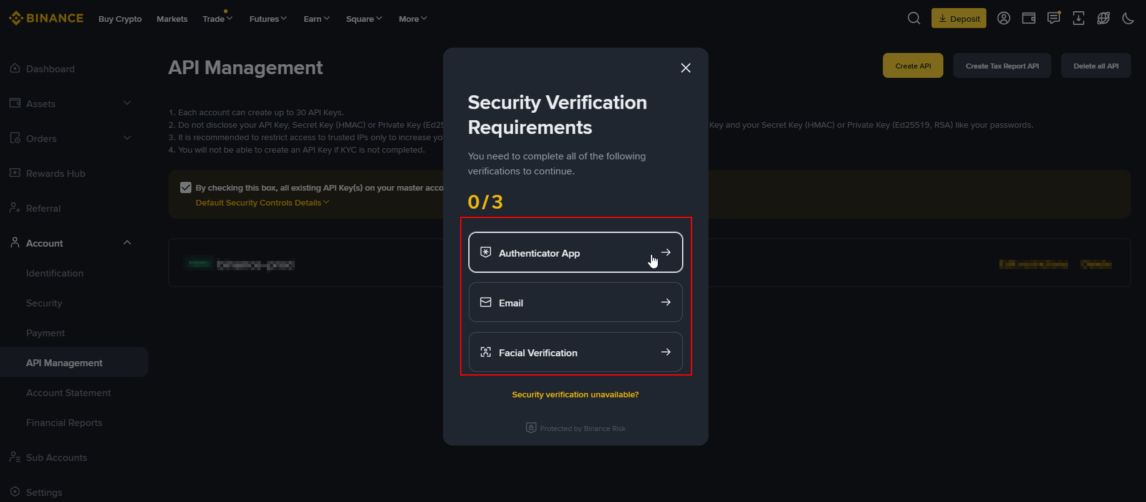Click the Rewards Hub ticket icon
Viewport: 1146px width, 502px height.
[x=15, y=173]
